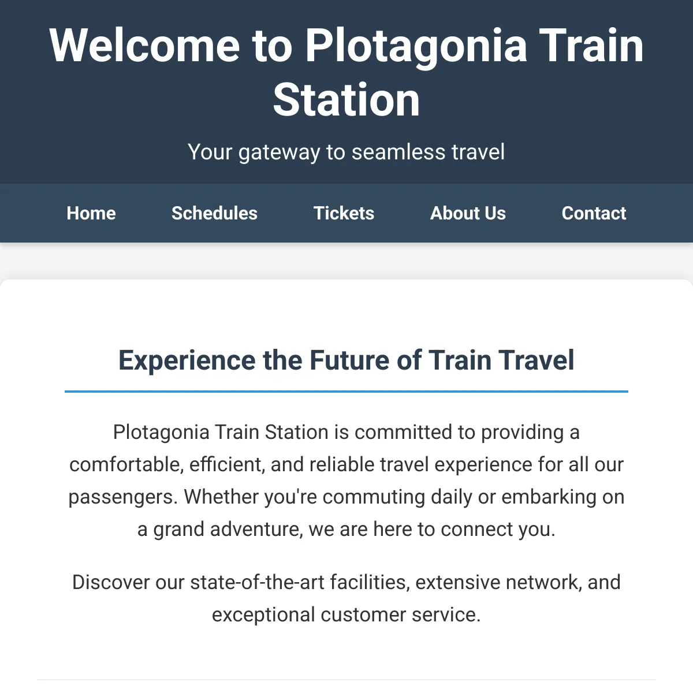This screenshot has height=693, width=693.
Task: Click the word 'Station' in the header title
Action: (346, 100)
